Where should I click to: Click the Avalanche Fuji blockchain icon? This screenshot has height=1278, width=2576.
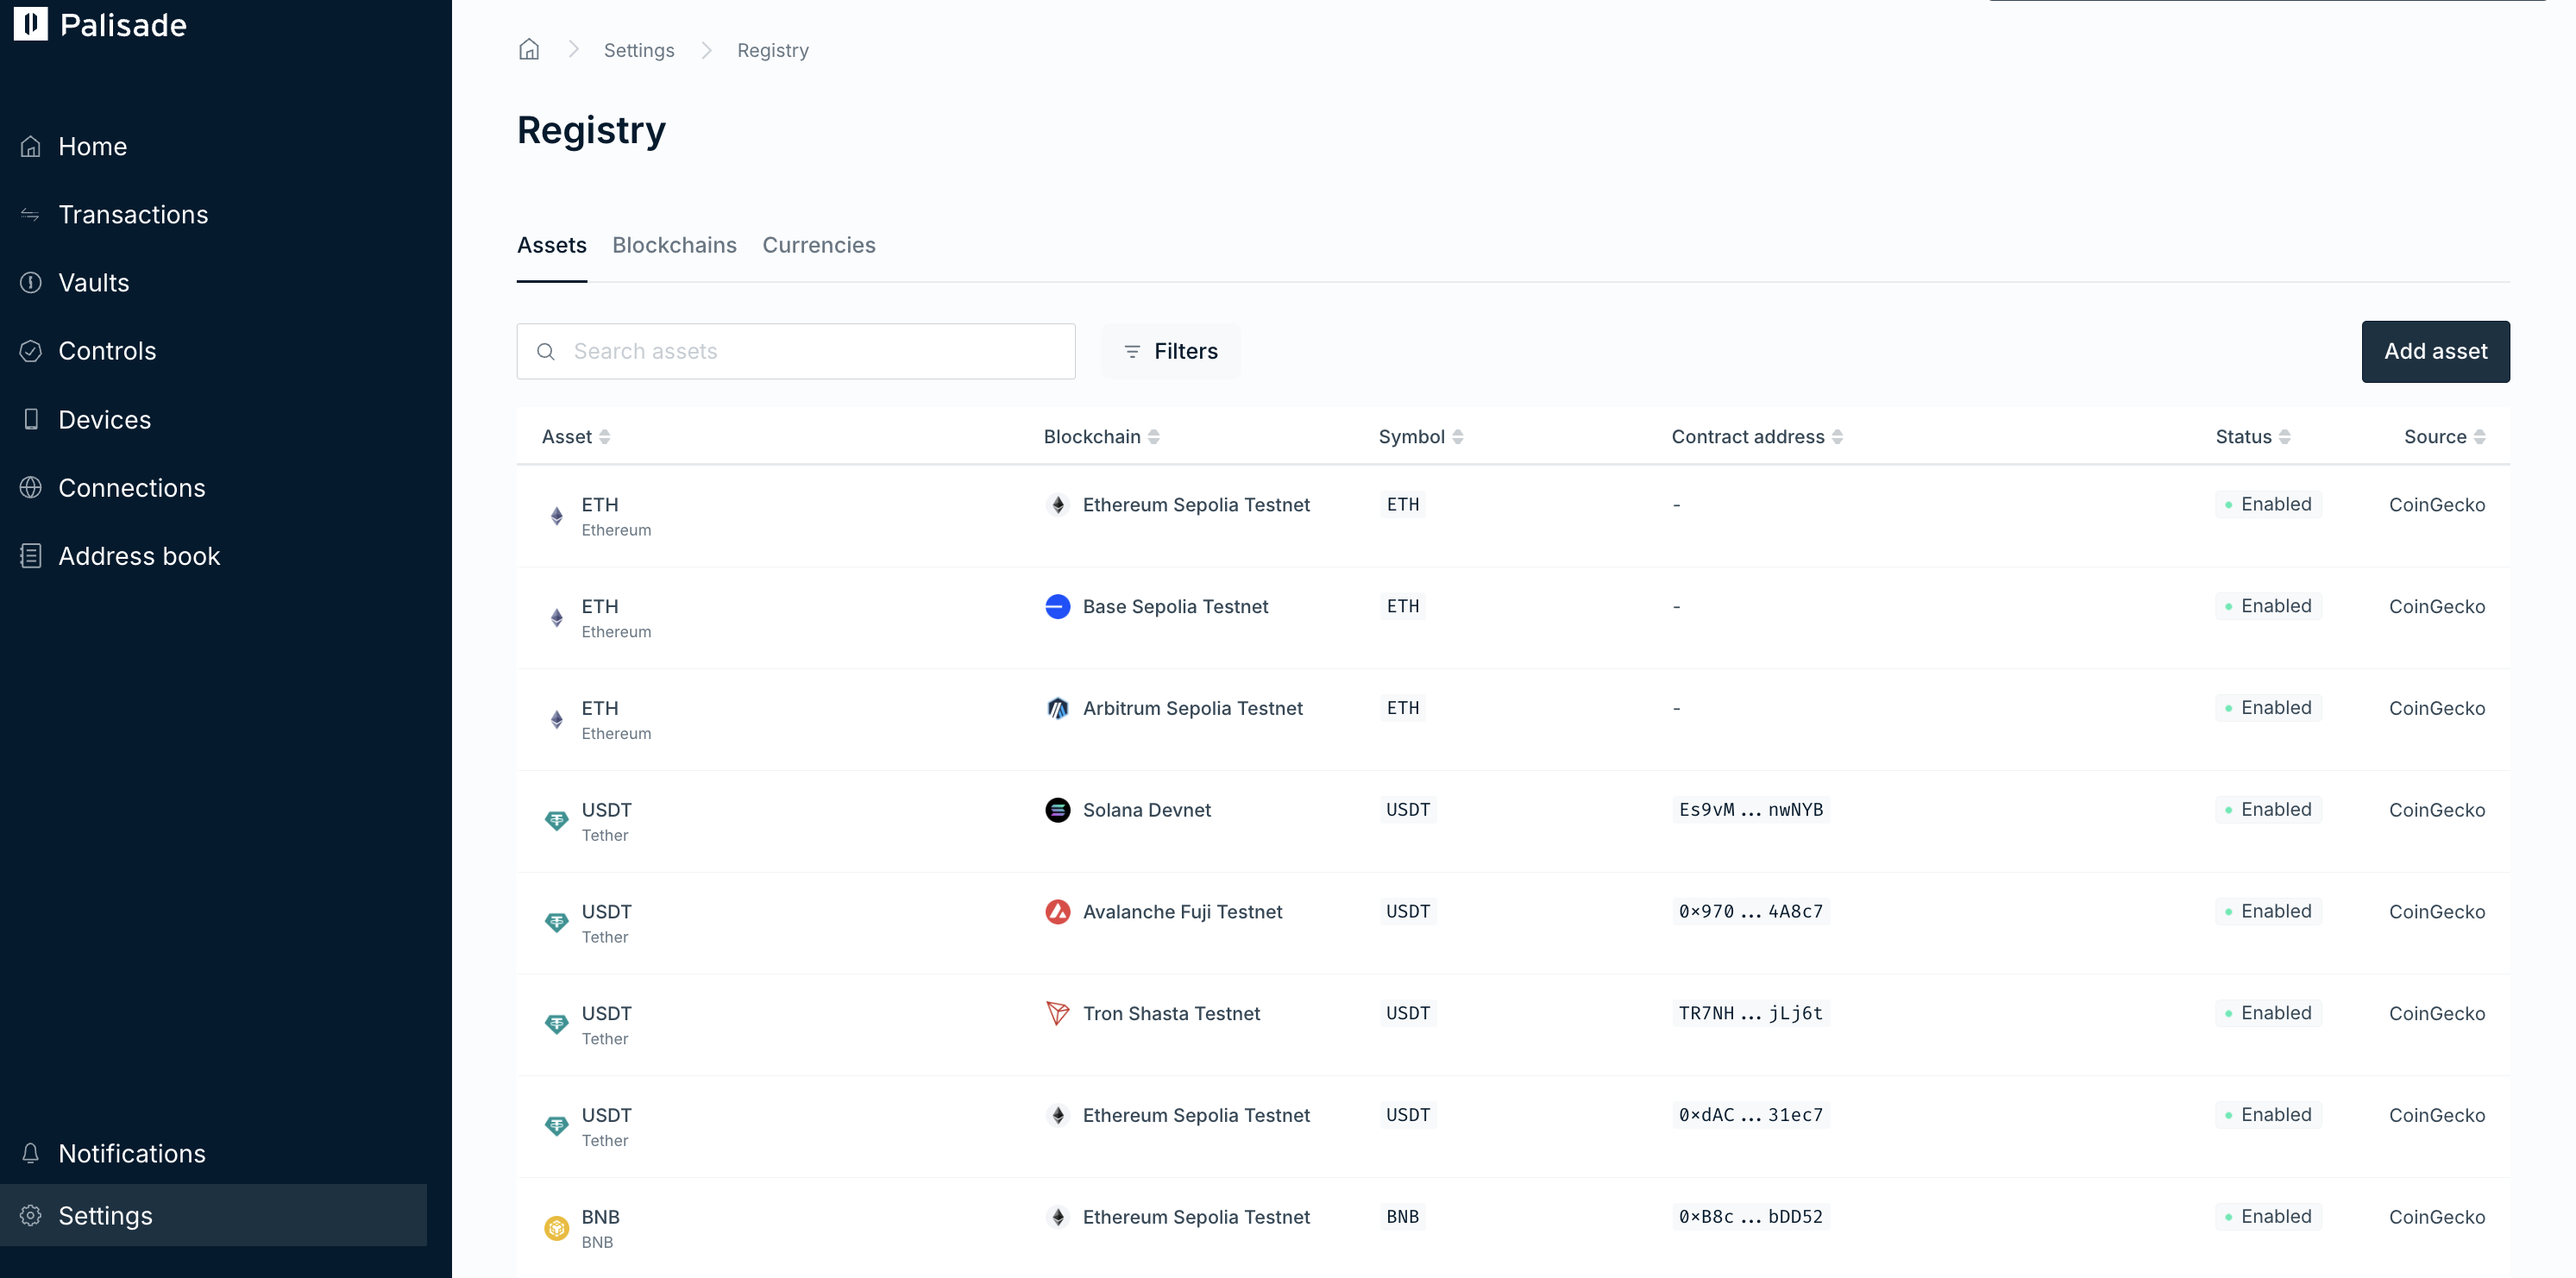1058,912
